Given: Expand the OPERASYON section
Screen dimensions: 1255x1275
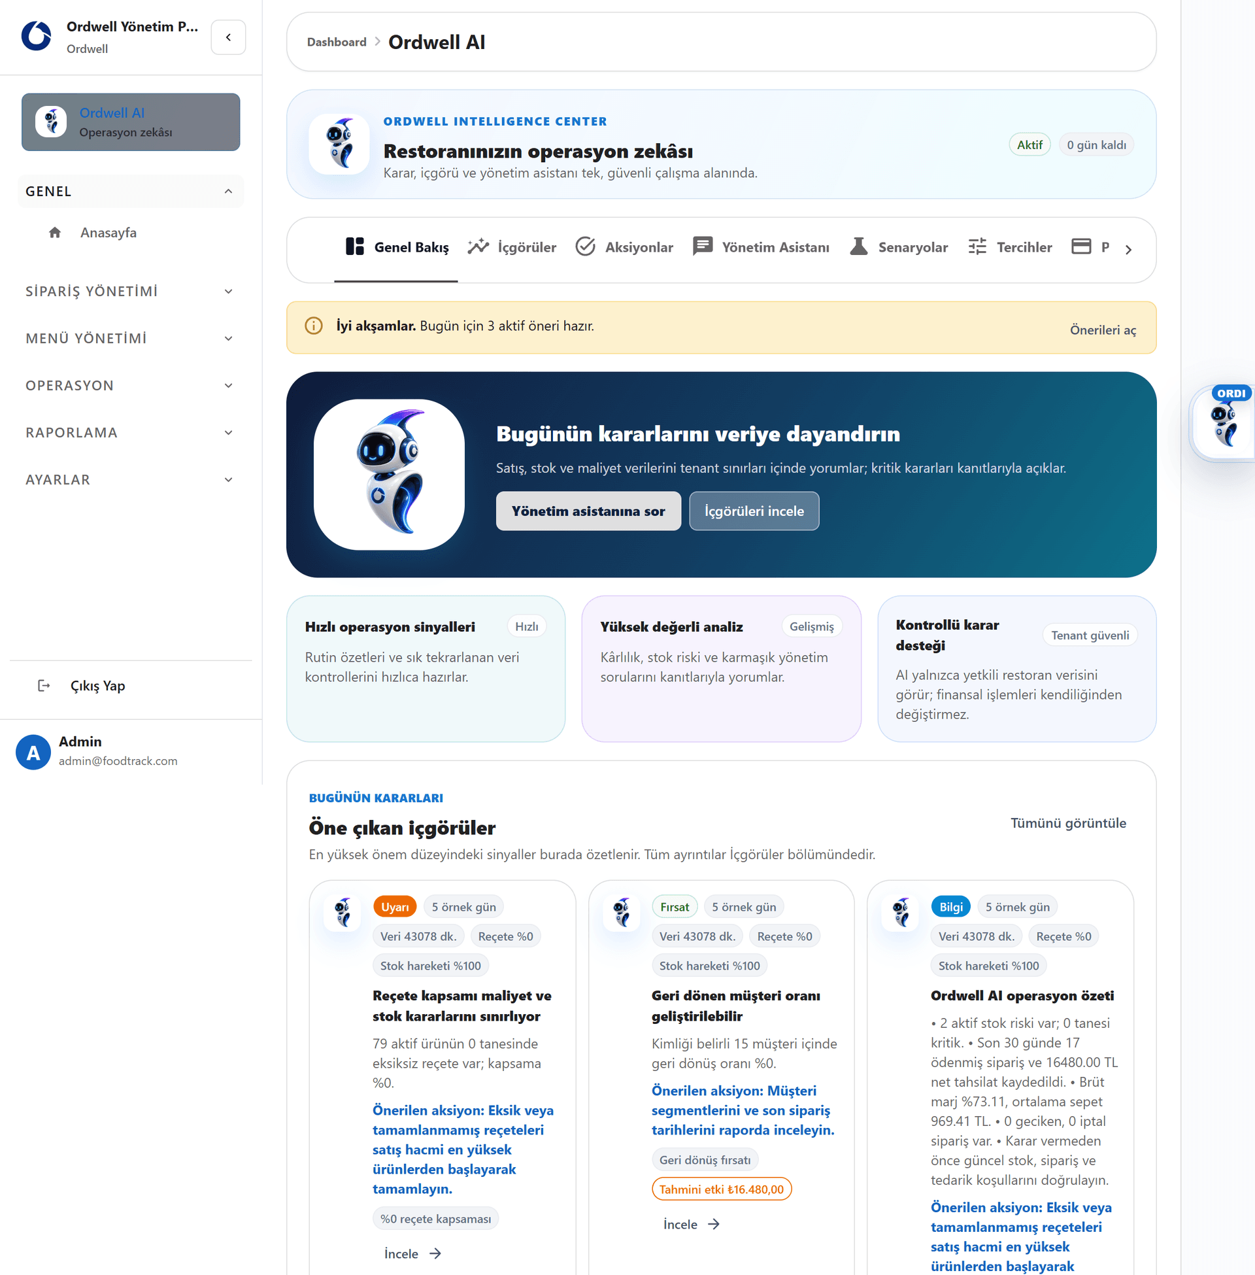Looking at the screenshot, I should coord(131,386).
